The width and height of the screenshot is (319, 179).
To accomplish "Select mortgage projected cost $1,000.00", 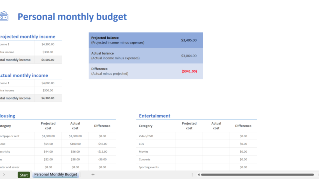I will click(48, 136).
